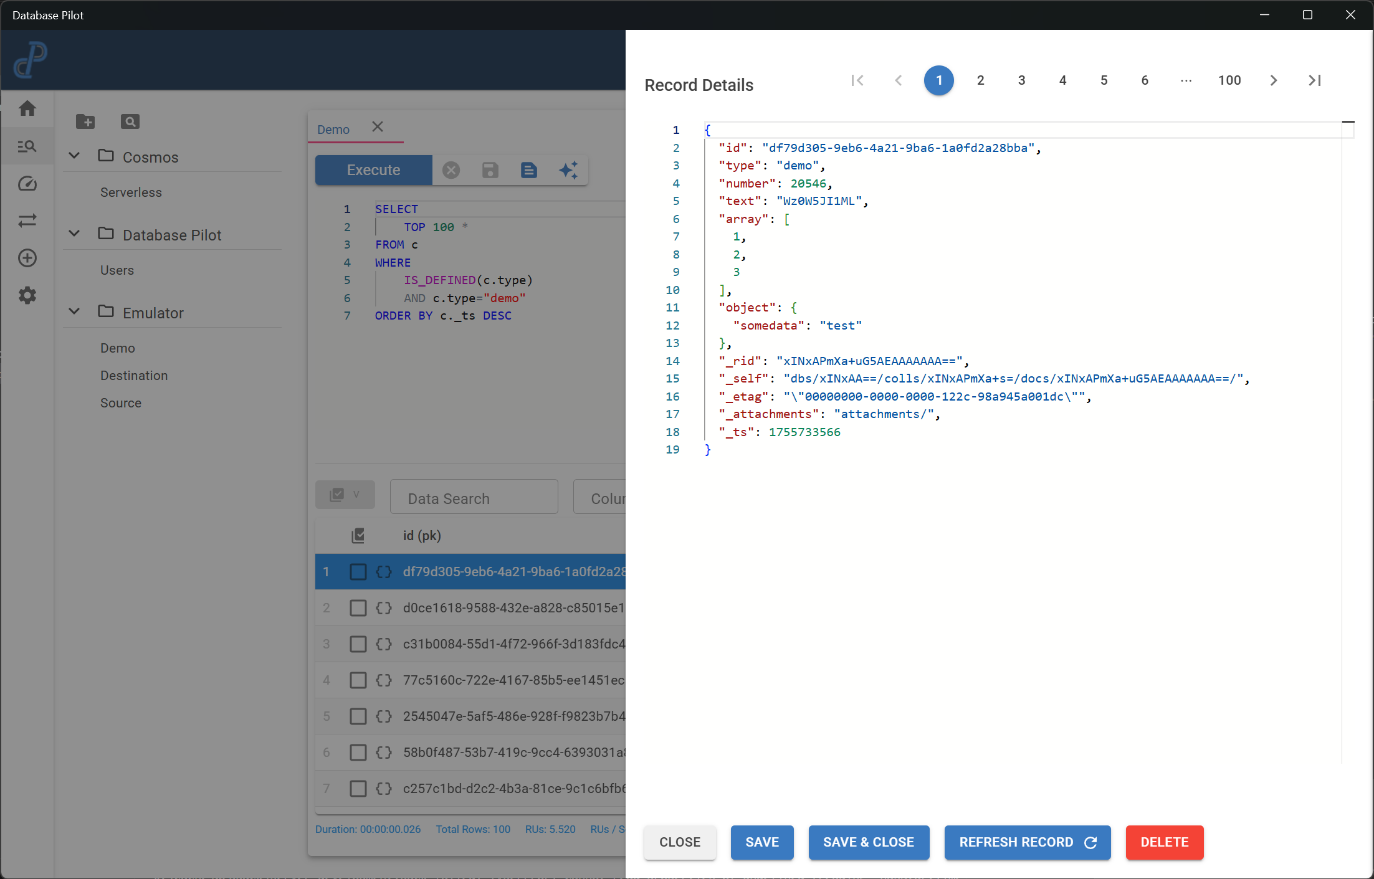Viewport: 1374px width, 879px height.
Task: Check the checkbox on row d0ce1618-9588
Action: [x=358, y=607]
